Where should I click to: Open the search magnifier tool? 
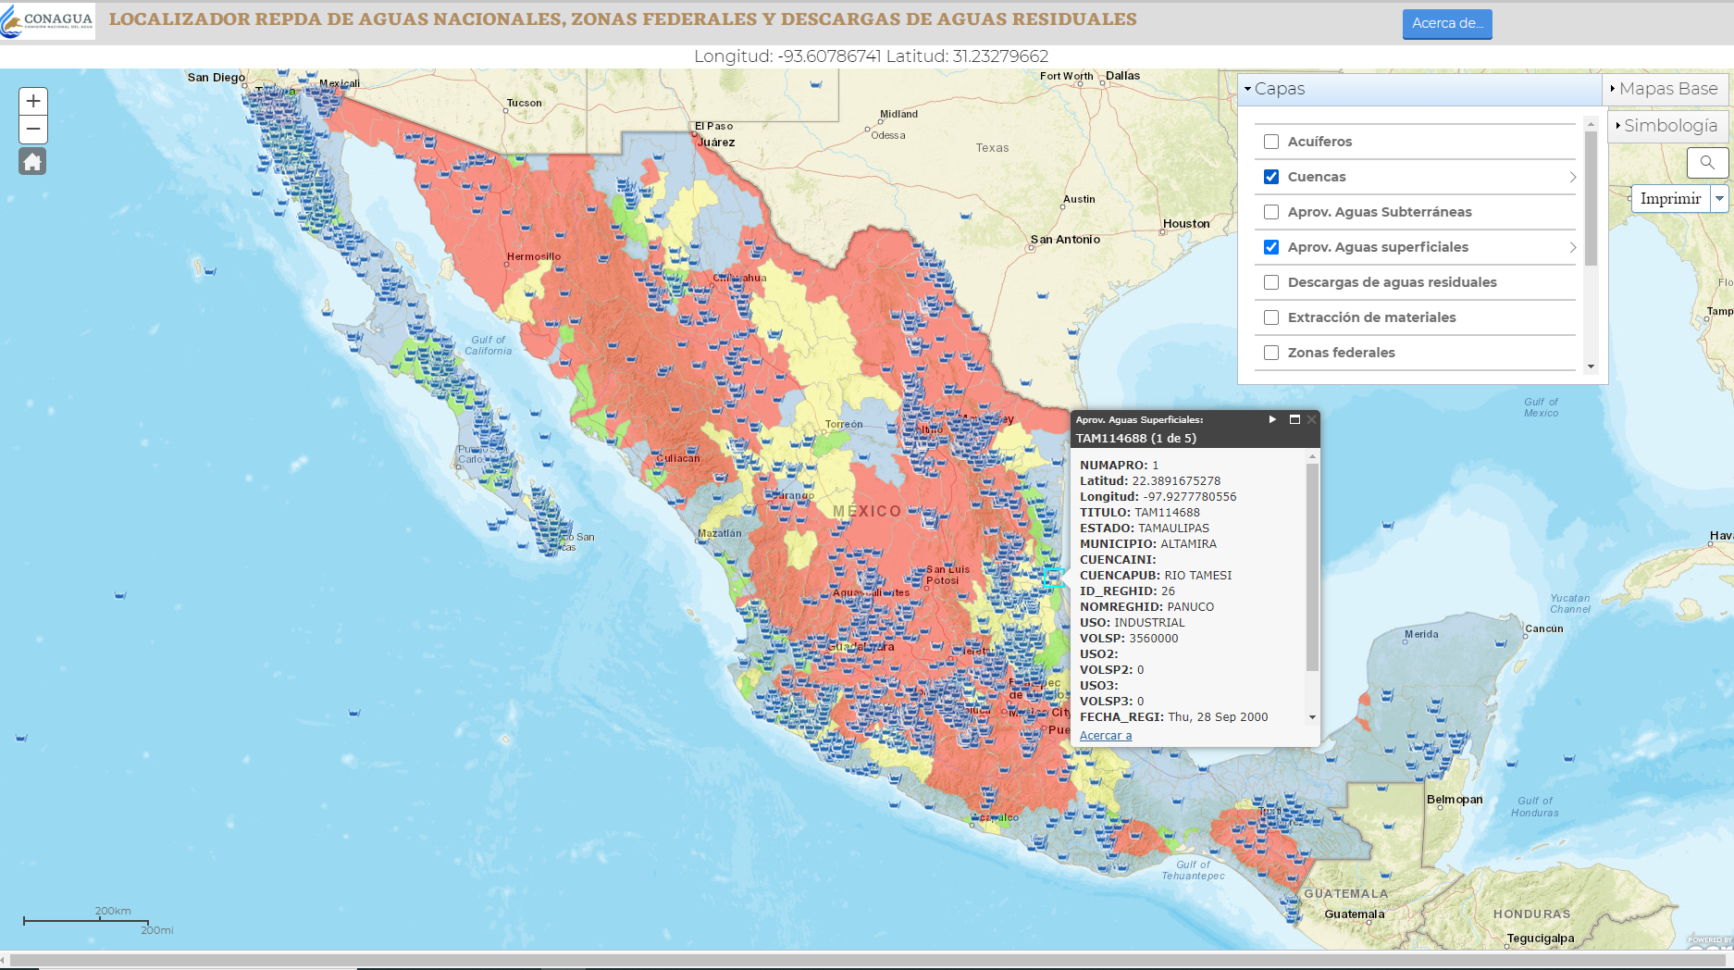coord(1707,163)
